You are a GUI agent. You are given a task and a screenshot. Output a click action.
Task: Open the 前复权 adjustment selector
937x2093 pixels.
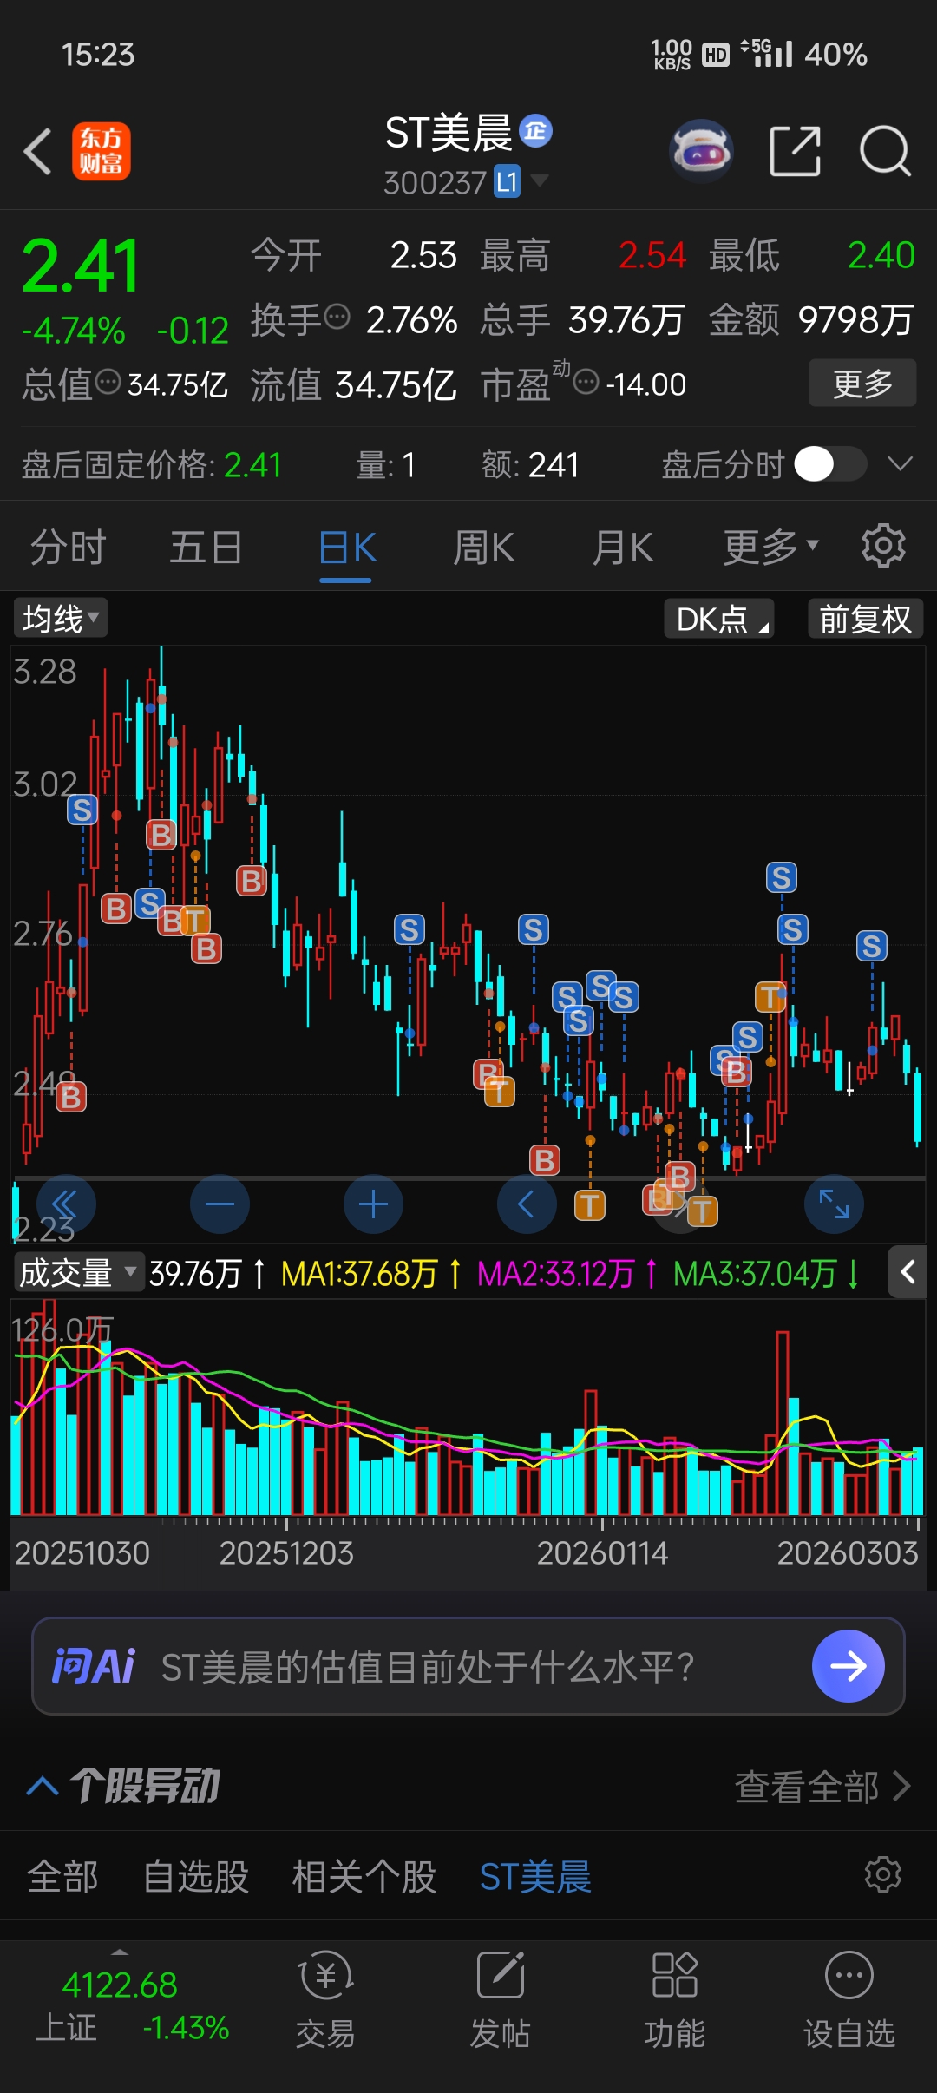(865, 619)
